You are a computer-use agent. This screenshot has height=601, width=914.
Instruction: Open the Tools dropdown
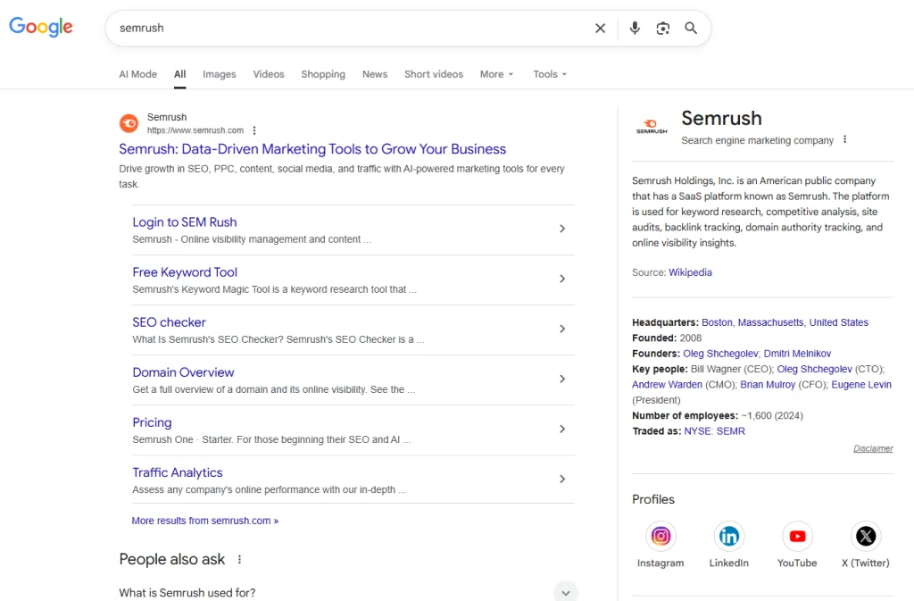[x=550, y=74]
